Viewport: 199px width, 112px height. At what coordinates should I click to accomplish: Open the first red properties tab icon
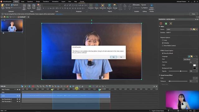(x=161, y=24)
